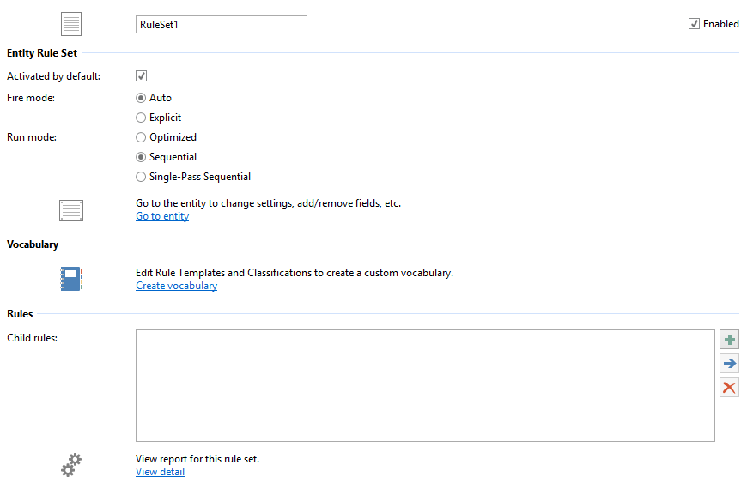Choose Sequential run mode
747x495 pixels.
tap(142, 157)
